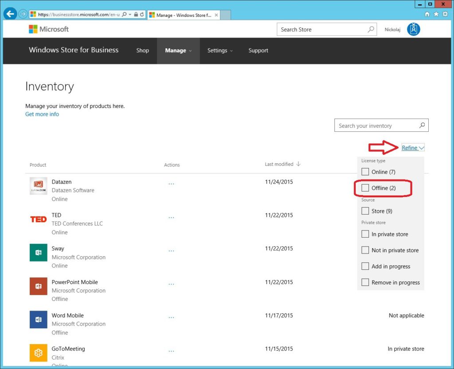Open the address bar history dropdown arrow
Image resolution: width=454 pixels, height=369 pixels.
(130, 14)
